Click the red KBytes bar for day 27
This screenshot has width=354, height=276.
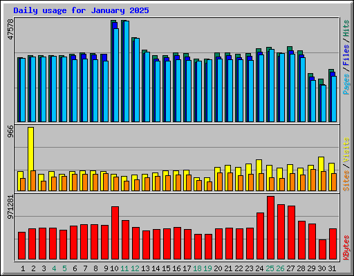pyautogui.click(x=291, y=233)
